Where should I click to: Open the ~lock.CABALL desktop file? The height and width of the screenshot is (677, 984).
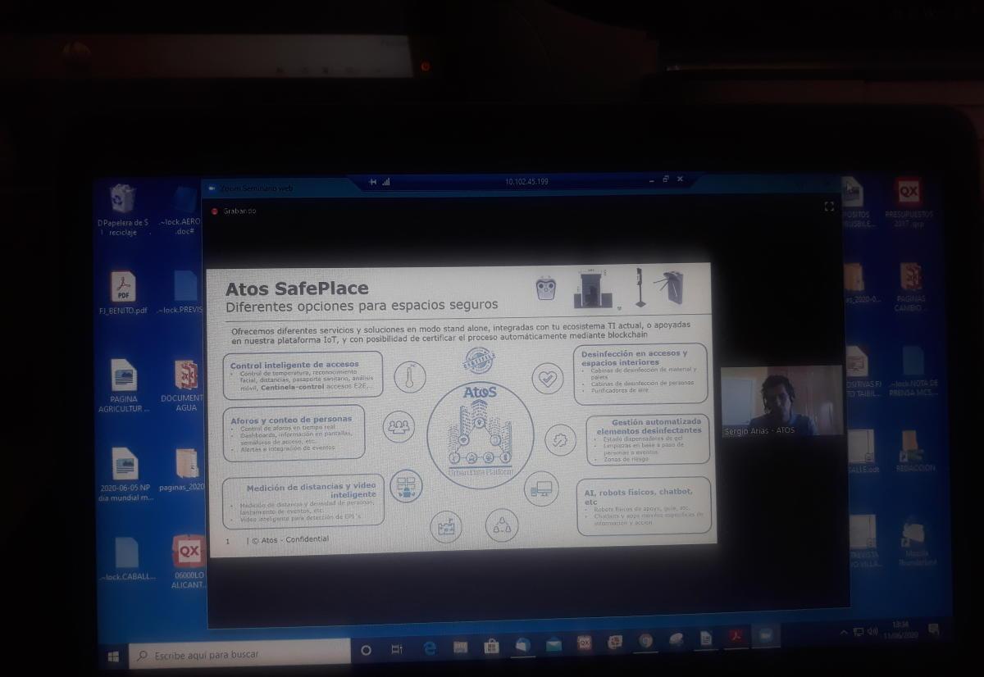(x=127, y=559)
